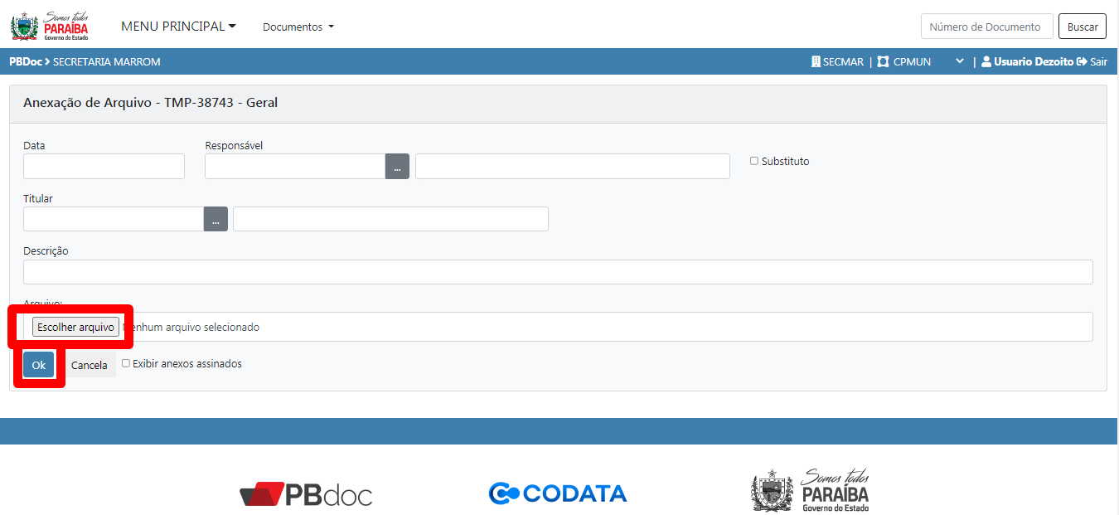Expand the MENU PRINCIPAL dropdown
Screen dimensions: 1119x515
coord(178,27)
